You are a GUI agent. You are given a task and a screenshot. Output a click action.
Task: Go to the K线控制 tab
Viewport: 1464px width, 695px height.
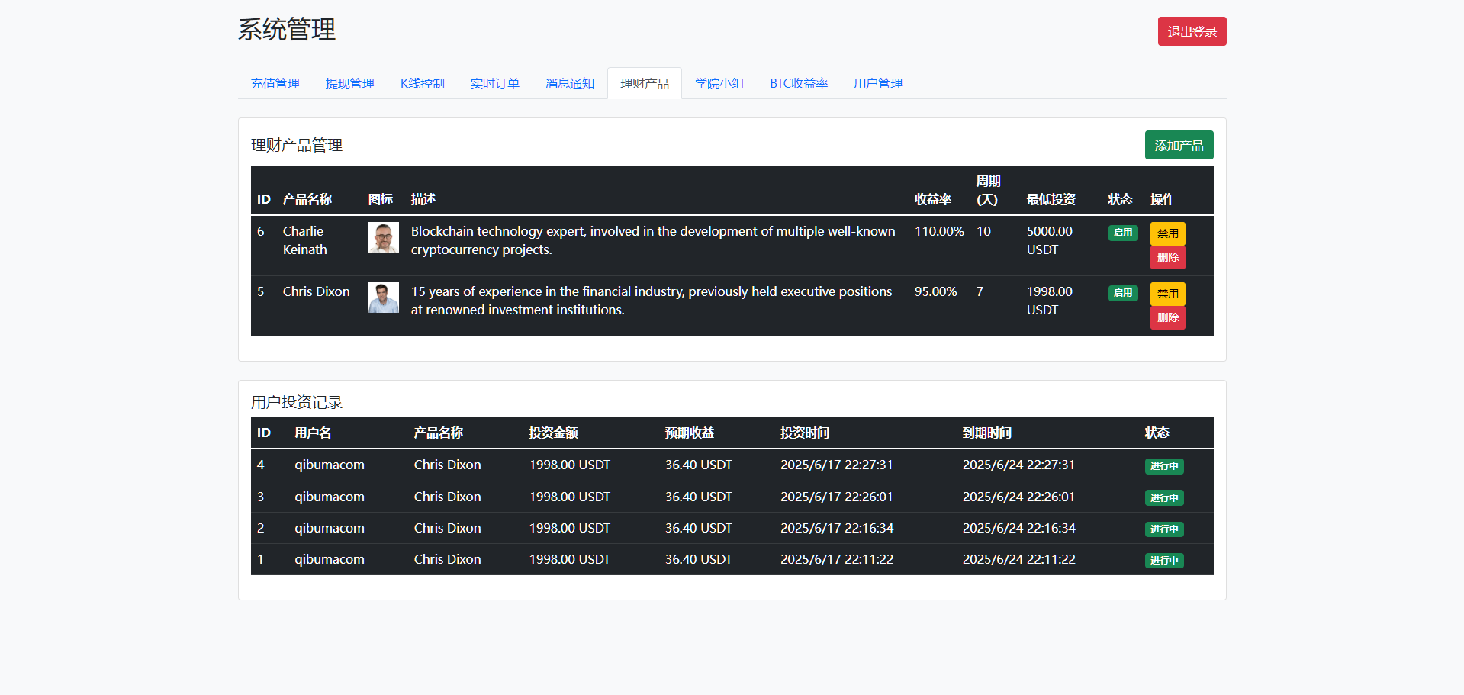click(422, 84)
